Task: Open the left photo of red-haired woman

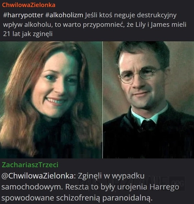Action: [51, 100]
